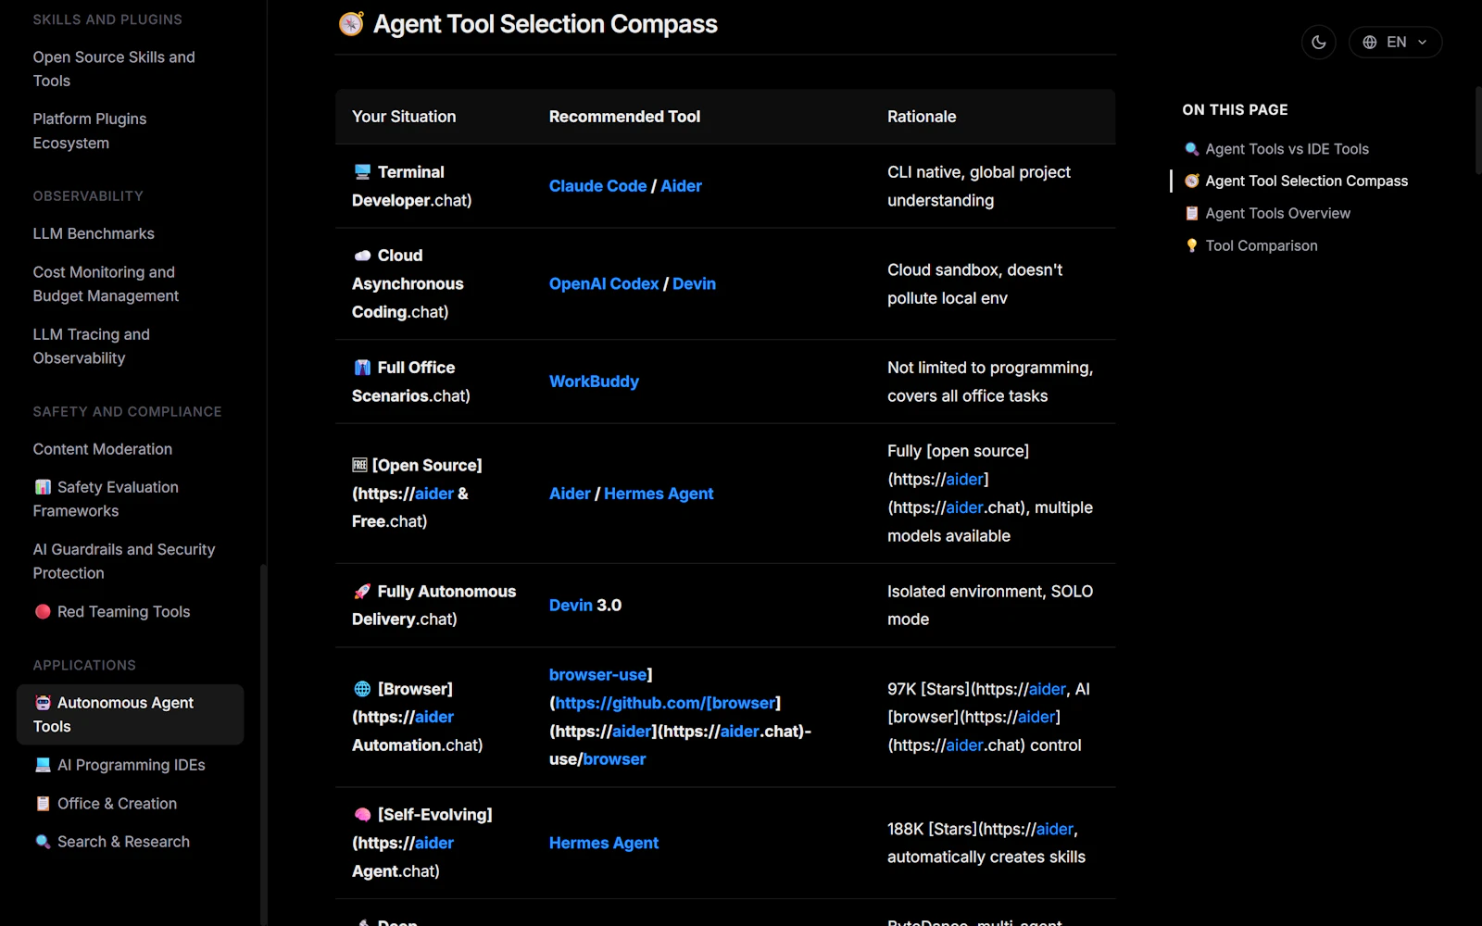Jump to Agent Tools Overview section
Screen dimensions: 1482x926
click(x=1277, y=214)
